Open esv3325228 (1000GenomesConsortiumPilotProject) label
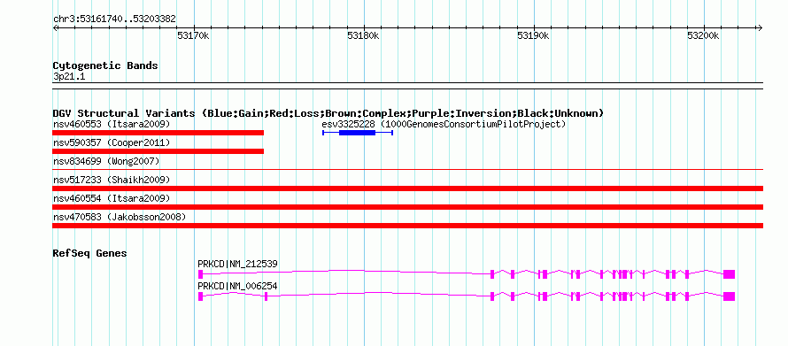788x346 pixels. point(444,124)
